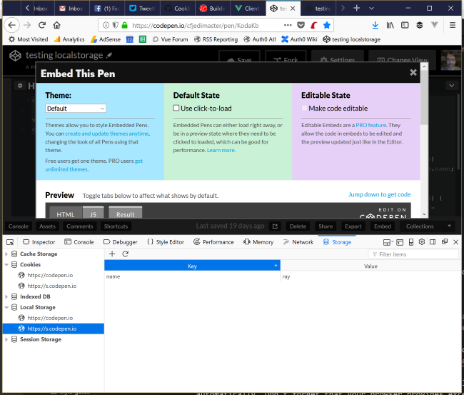Open the Firefox hamburger menu
Viewport: 464px width, 395px height.
[x=453, y=24]
